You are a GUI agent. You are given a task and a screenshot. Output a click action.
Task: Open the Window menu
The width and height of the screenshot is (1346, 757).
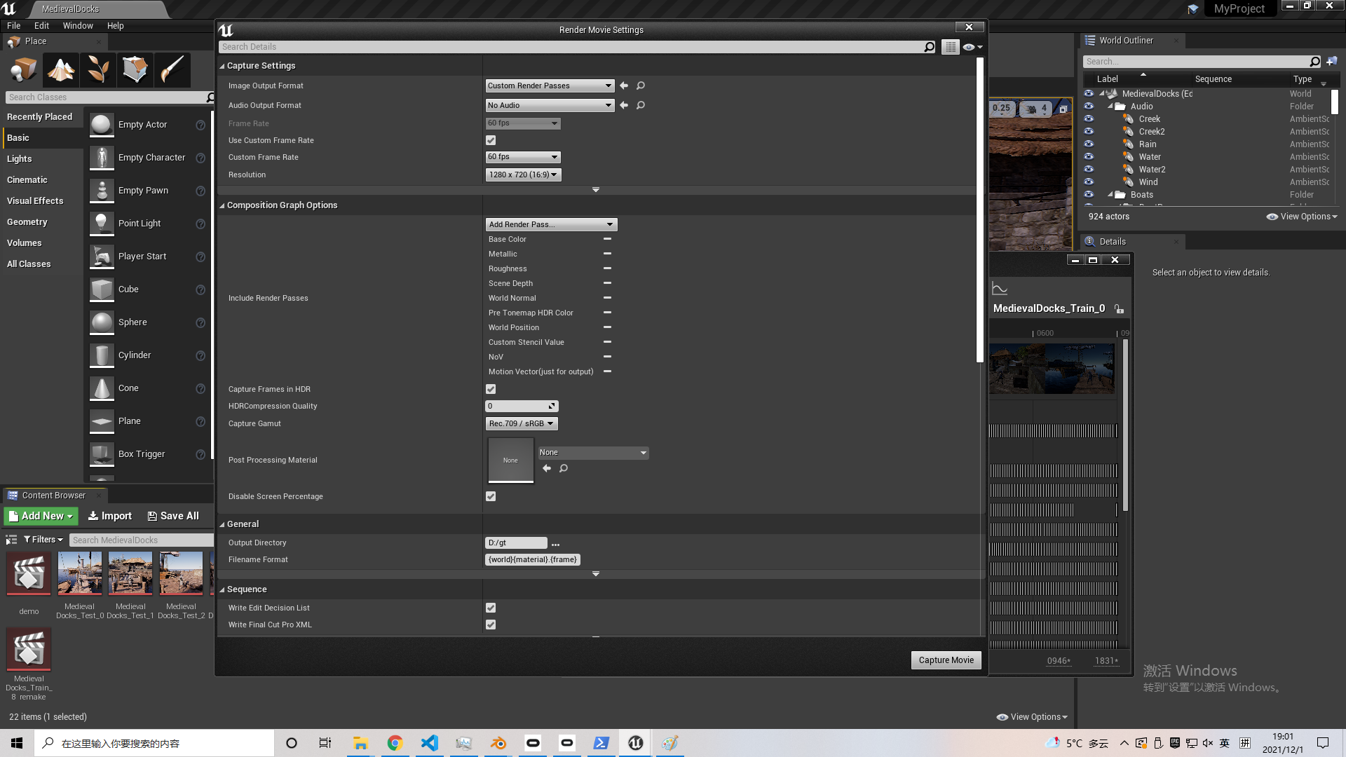(77, 25)
